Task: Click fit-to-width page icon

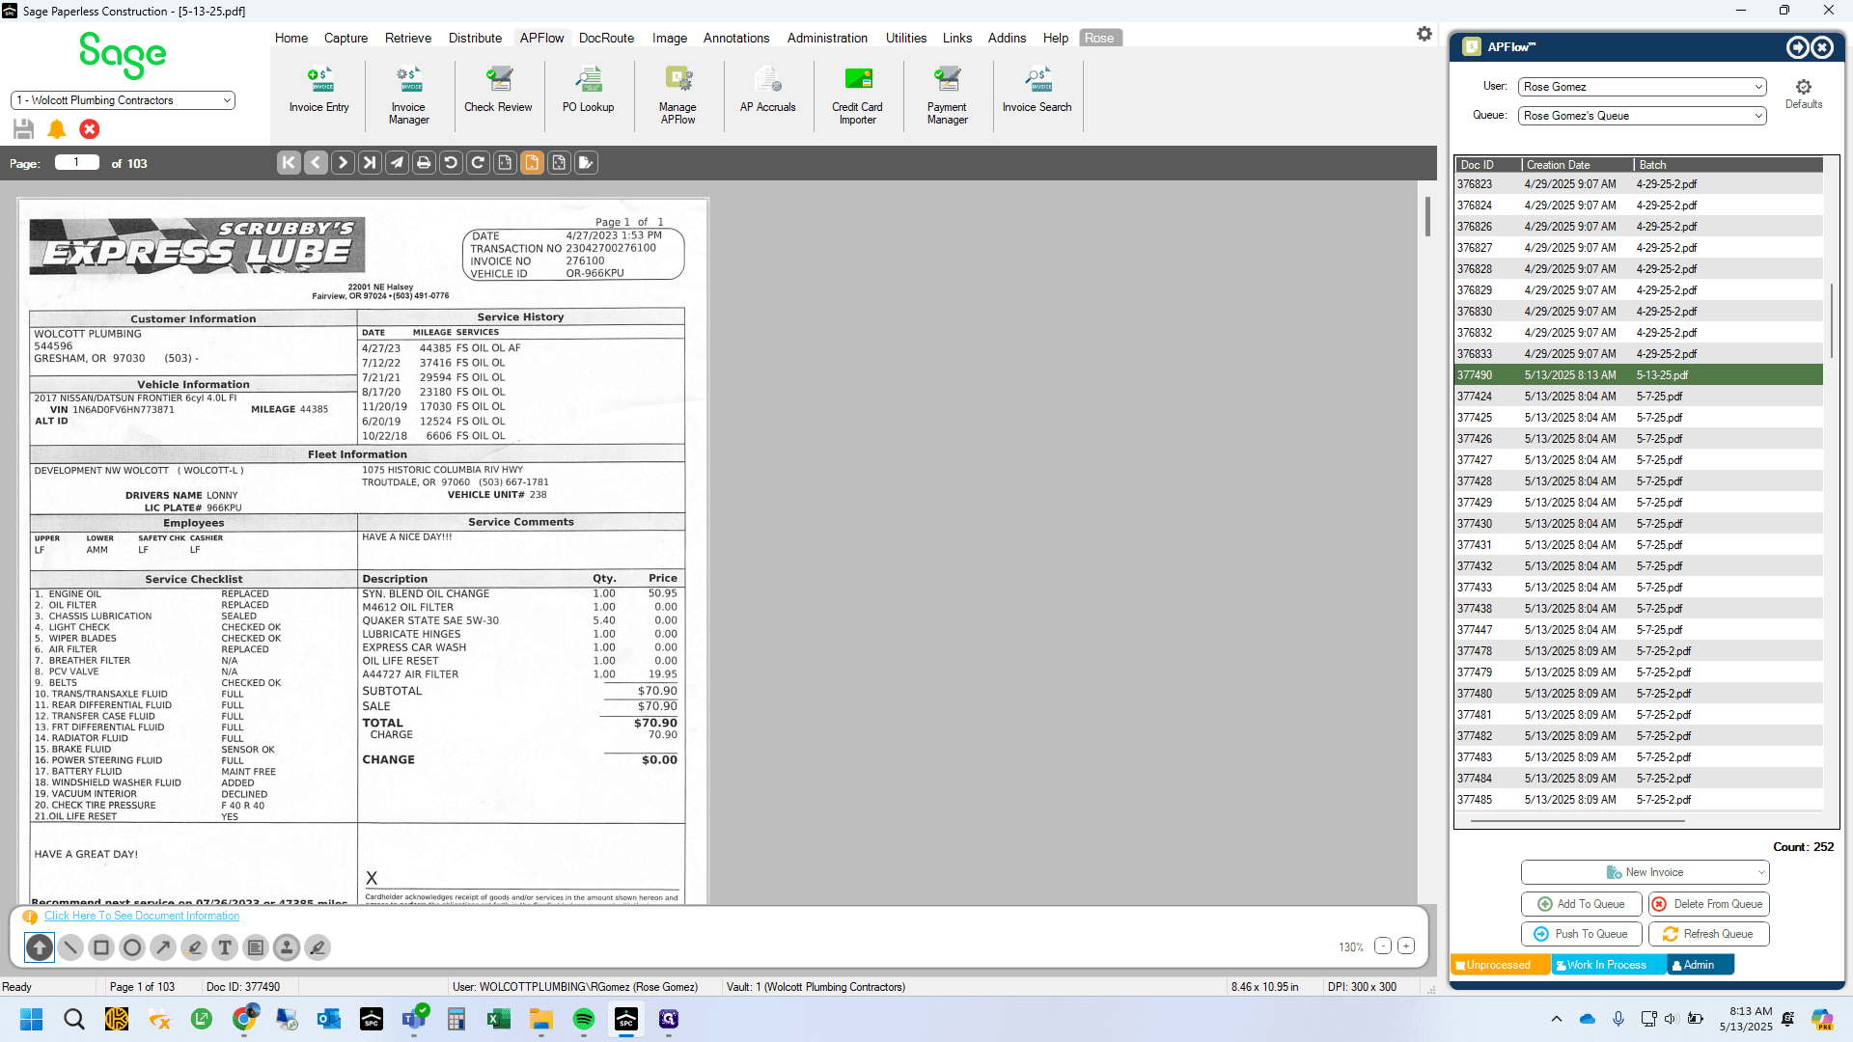Action: click(505, 163)
